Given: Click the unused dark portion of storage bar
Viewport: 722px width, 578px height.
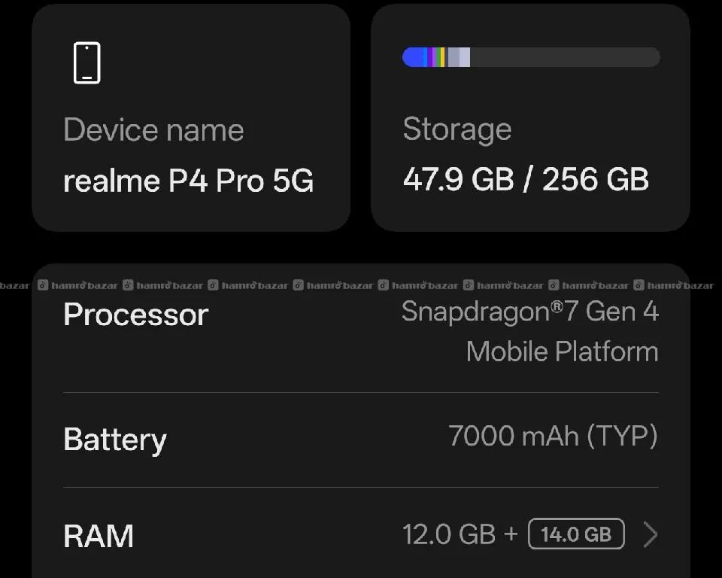Looking at the screenshot, I should (x=564, y=57).
